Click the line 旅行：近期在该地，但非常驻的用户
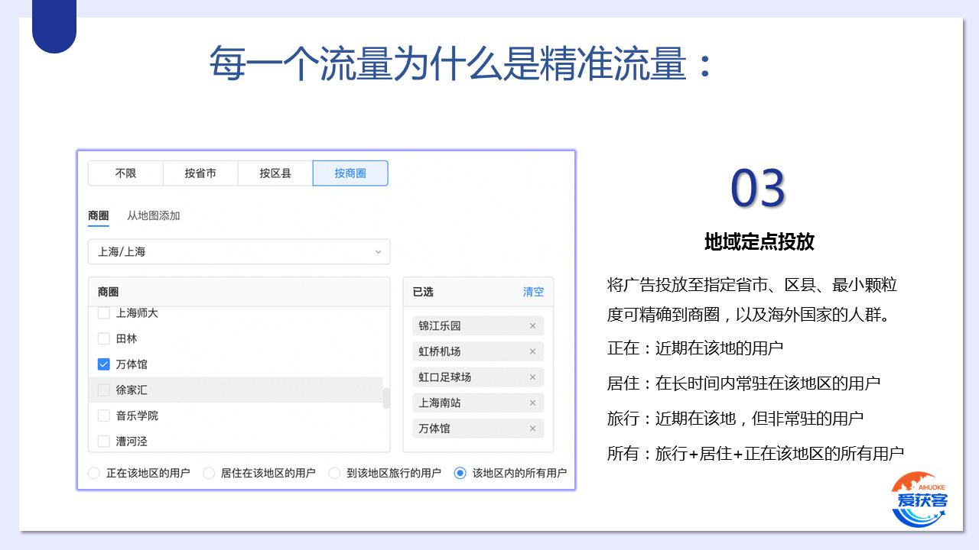Screen dimensions: 979x550 click(x=735, y=419)
